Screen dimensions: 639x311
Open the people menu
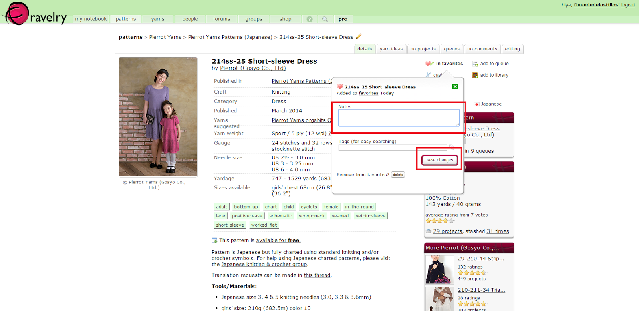[x=190, y=19]
